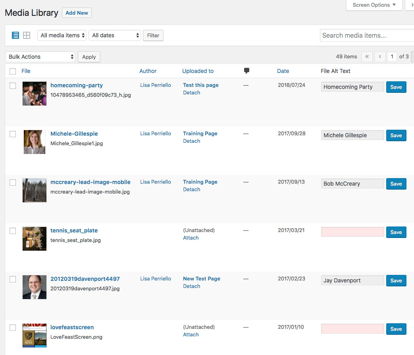Screen dimensions: 414x355
Task: Tick the select-all checkbox in header
Action: coord(13,71)
